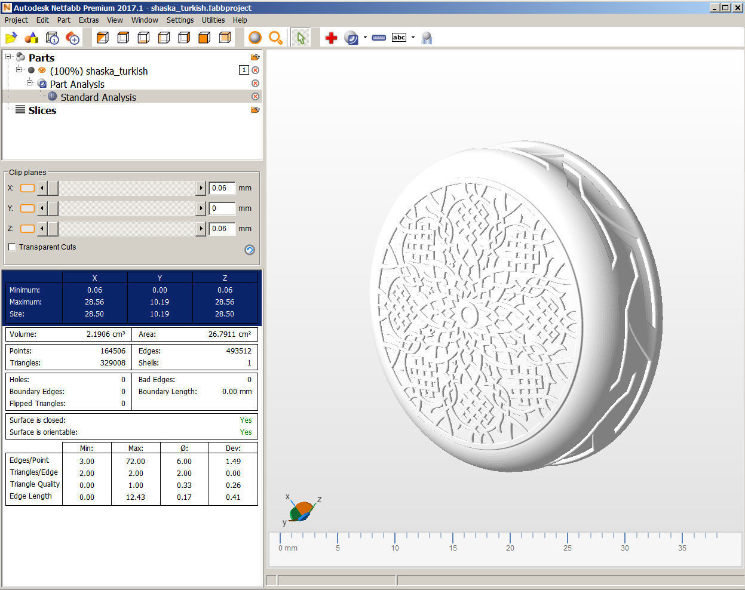Screen dimensions: 745x590
Task: Select the Standard Analysis tree item
Action: pyautogui.click(x=98, y=97)
